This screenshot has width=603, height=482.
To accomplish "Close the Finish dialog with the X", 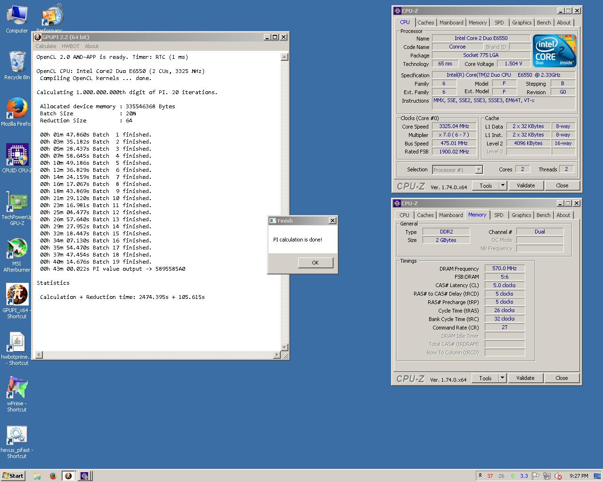I will (x=332, y=220).
